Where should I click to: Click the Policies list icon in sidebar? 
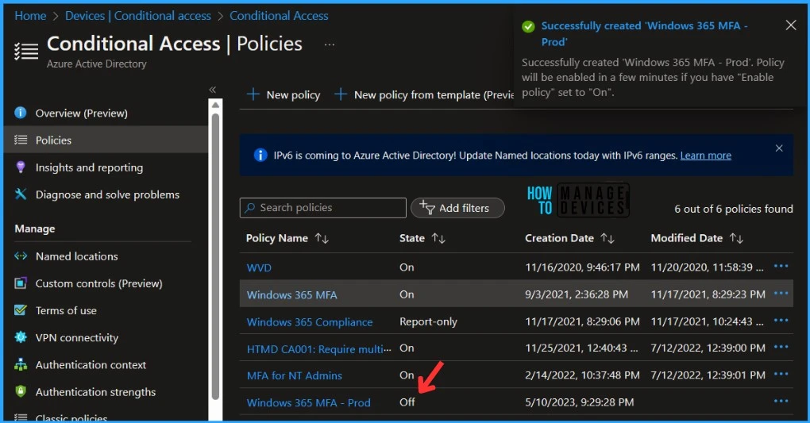tap(20, 140)
